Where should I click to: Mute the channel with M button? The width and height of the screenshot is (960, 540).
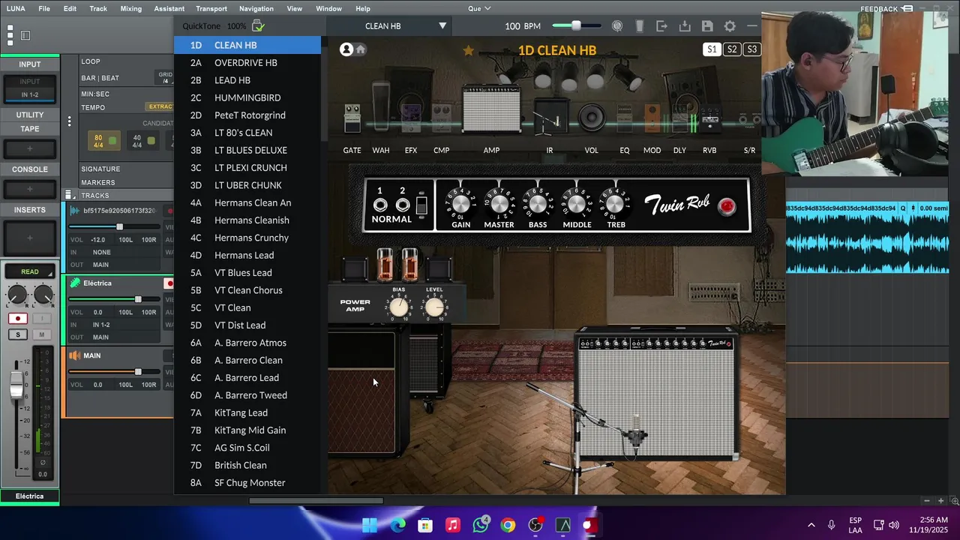pyautogui.click(x=41, y=334)
